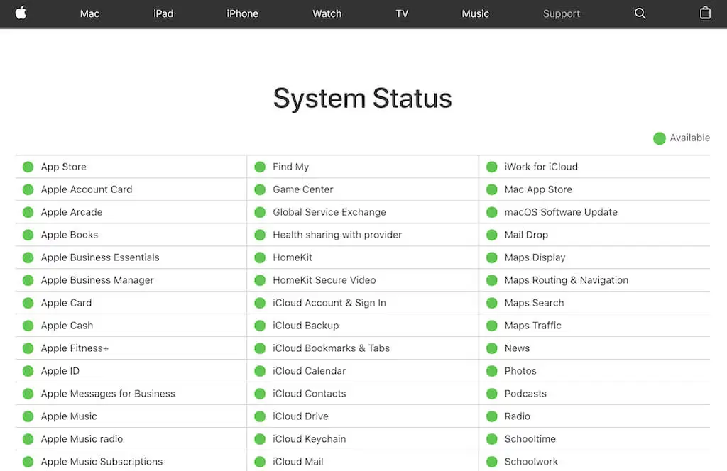Open the Watch menu item
The width and height of the screenshot is (727, 471).
click(327, 14)
